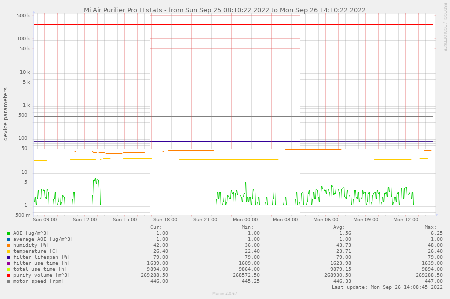450x299 pixels.
Task: Select the 'total use time [h]' legend label
Action: (40, 269)
